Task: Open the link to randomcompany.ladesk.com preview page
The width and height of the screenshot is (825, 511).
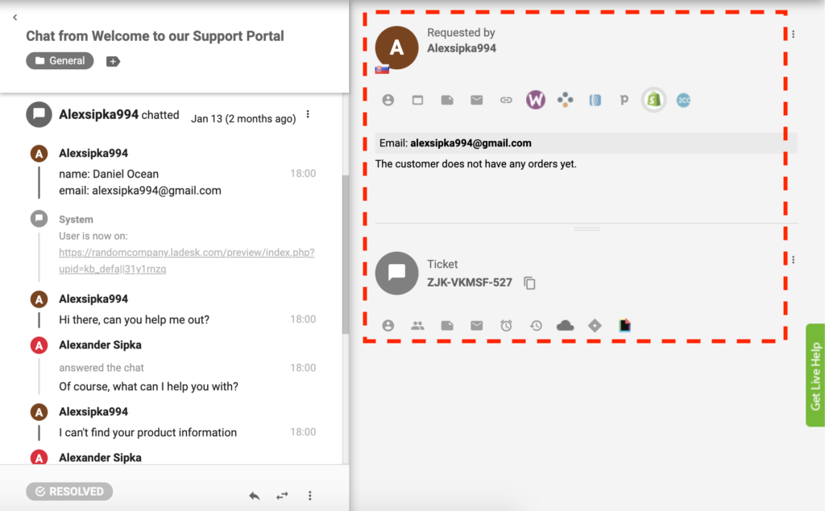Action: click(x=186, y=252)
